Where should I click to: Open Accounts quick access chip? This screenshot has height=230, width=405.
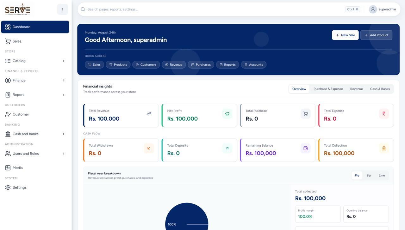tap(254, 64)
